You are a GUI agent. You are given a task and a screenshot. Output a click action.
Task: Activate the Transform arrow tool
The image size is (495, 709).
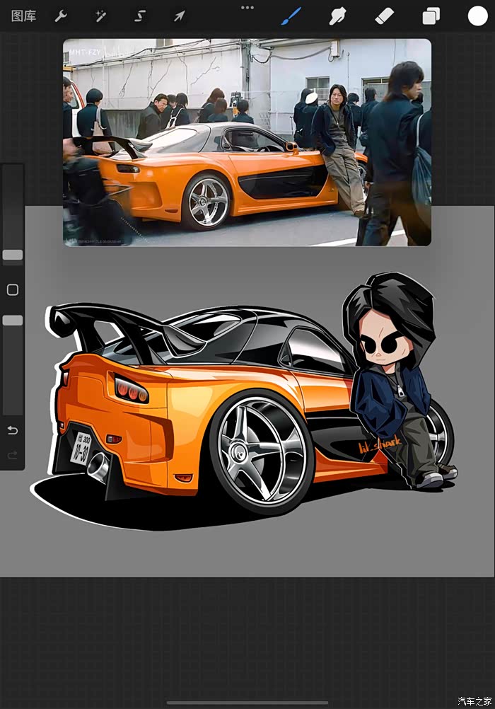pos(180,17)
